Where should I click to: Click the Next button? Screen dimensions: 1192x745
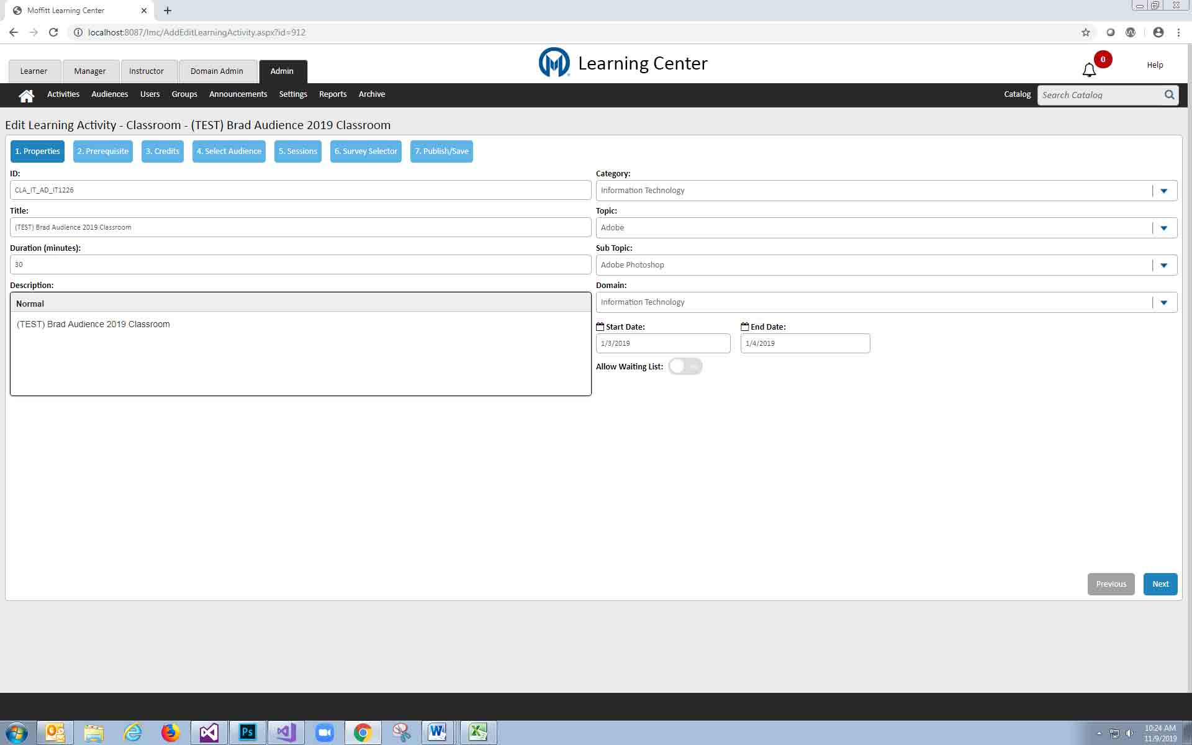click(x=1160, y=584)
